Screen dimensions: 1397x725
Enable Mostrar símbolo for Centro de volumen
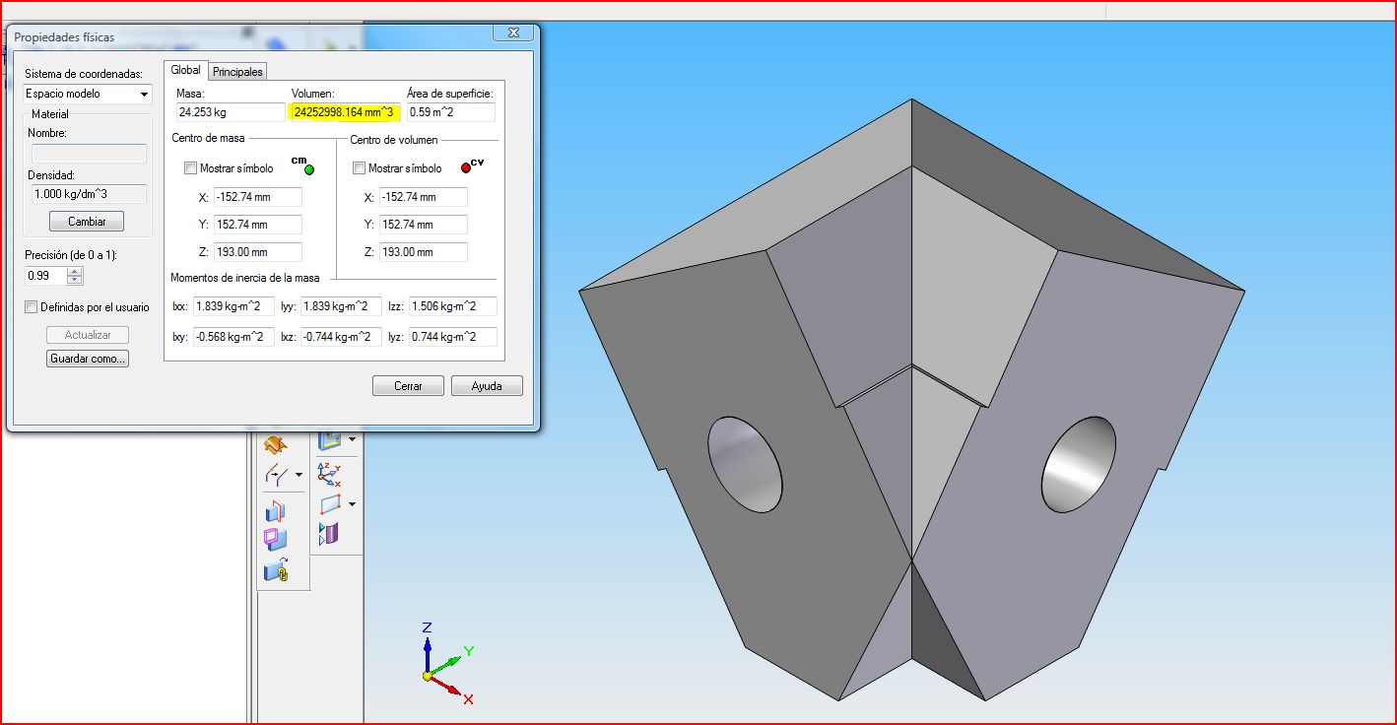(359, 168)
